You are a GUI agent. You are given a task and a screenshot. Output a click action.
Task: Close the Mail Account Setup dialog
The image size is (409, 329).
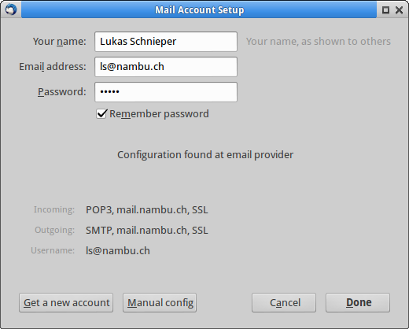pyautogui.click(x=399, y=10)
